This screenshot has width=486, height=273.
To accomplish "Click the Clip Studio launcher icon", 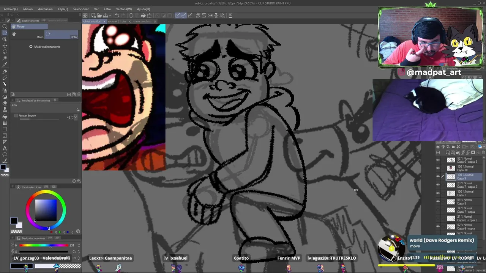I will tap(85, 16).
